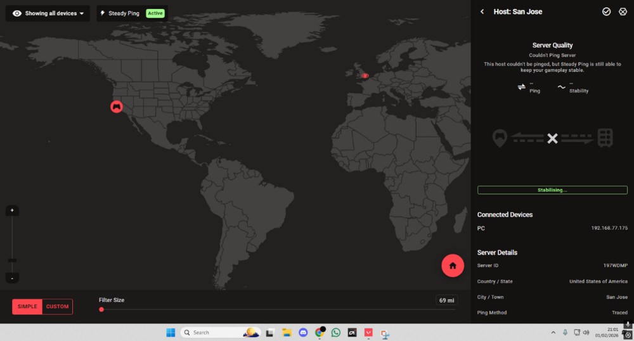Click the Filter Size slider handle

[101, 309]
